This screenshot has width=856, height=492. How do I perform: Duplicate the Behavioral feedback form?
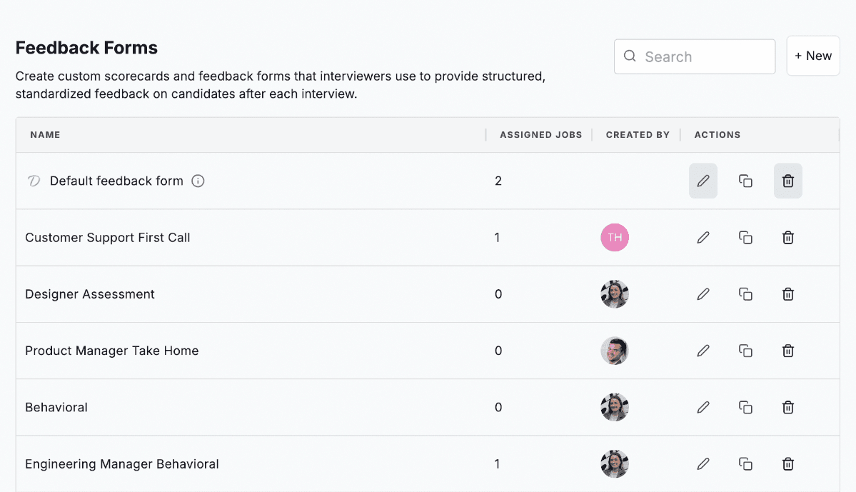tap(745, 408)
